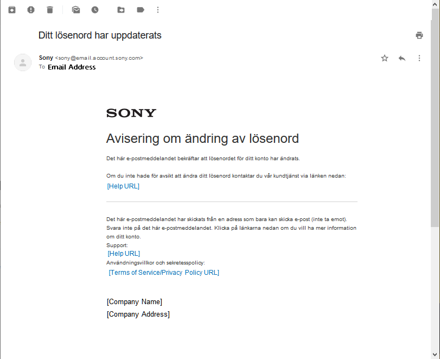The height and width of the screenshot is (359, 440).
Task: Mark email as unread
Action: click(x=76, y=10)
